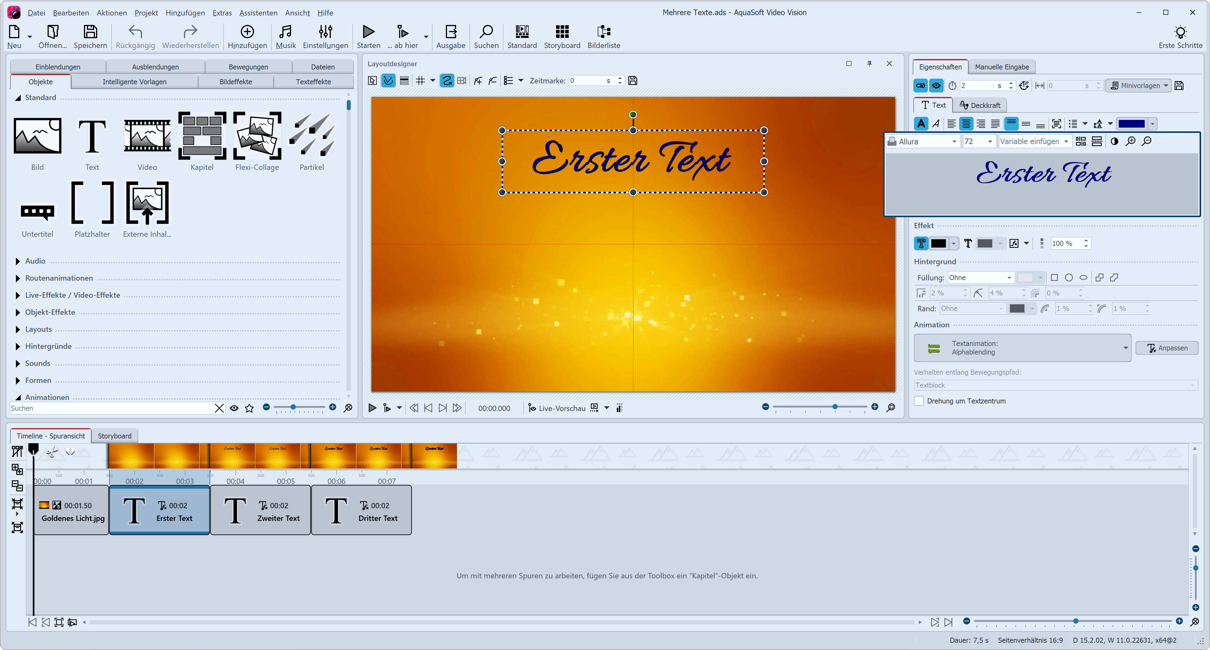Image resolution: width=1210 pixels, height=650 pixels.
Task: Open the Storyboard view from the main toolbar
Action: 562,37
